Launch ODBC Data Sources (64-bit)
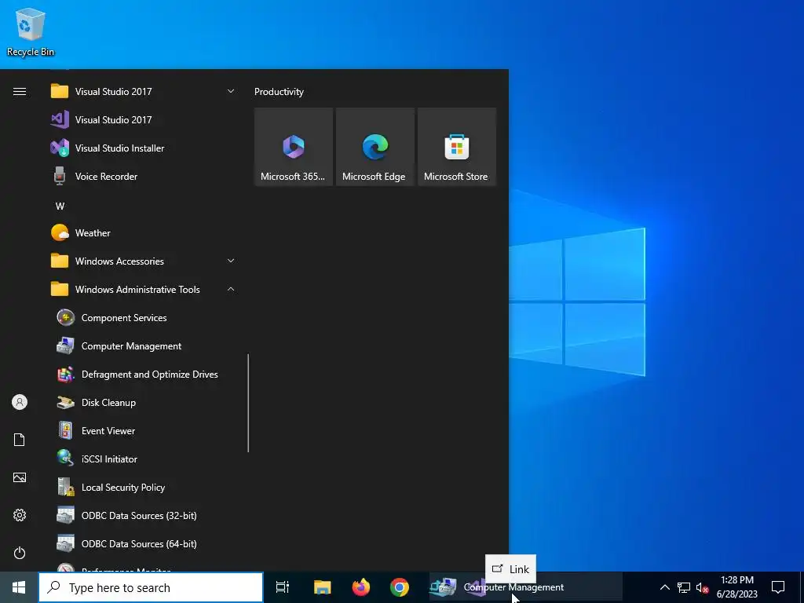 tap(143, 543)
